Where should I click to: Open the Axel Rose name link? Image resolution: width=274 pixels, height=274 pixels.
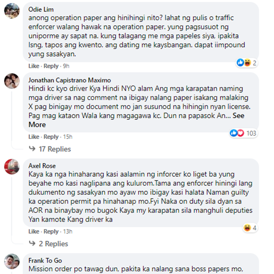coord(42,166)
